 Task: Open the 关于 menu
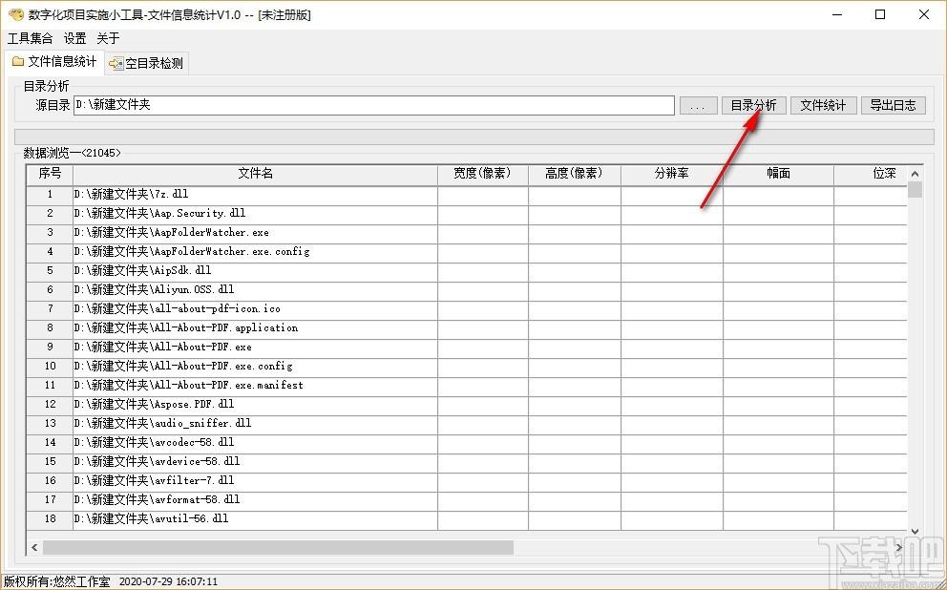pos(108,38)
